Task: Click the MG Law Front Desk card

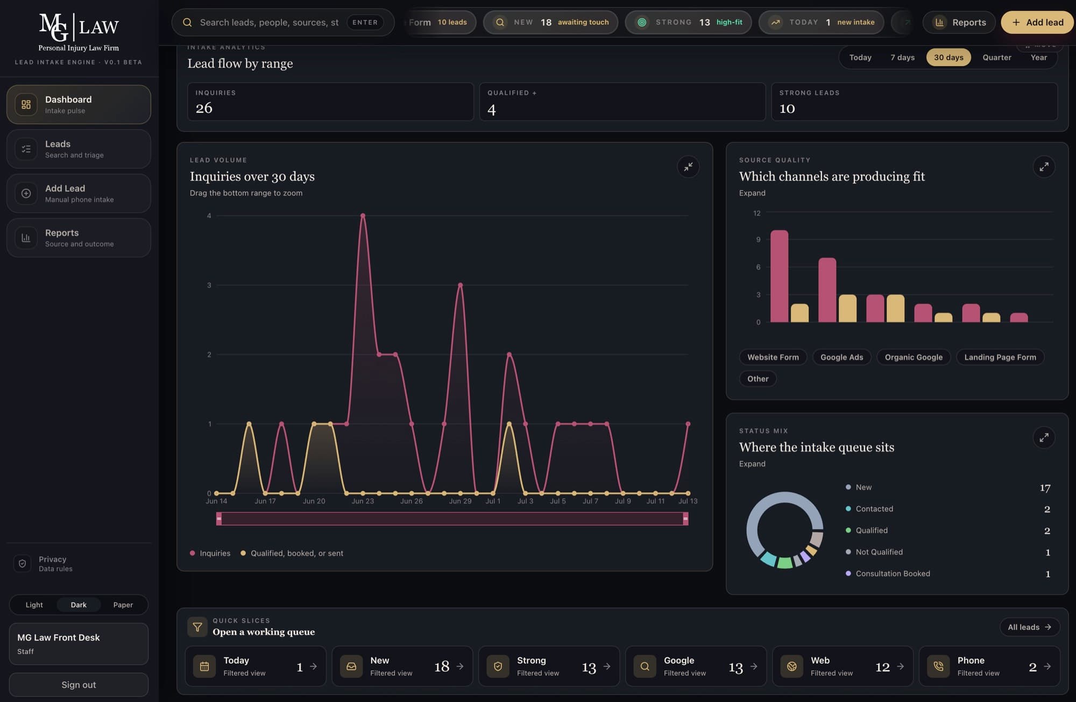Action: (x=79, y=644)
